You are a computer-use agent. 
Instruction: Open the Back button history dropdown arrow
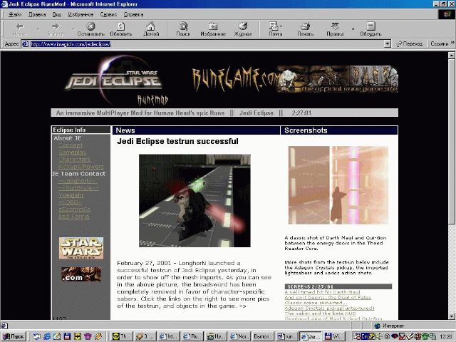click(x=38, y=29)
